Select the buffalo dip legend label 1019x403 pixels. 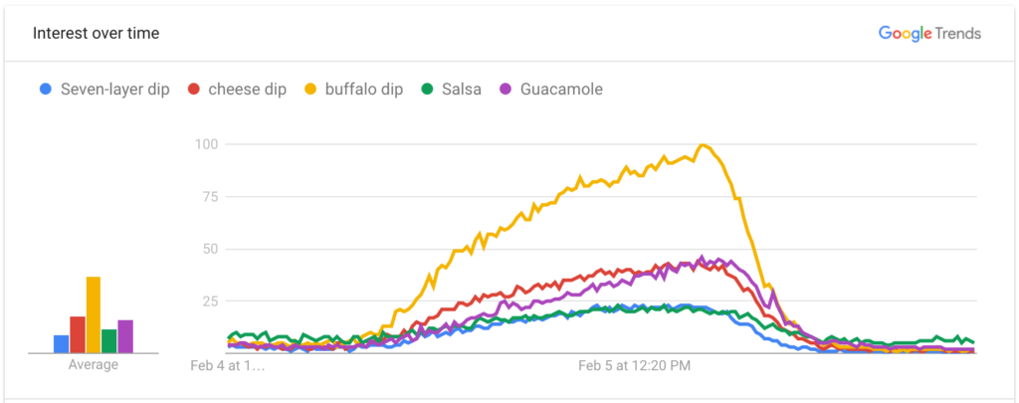364,90
